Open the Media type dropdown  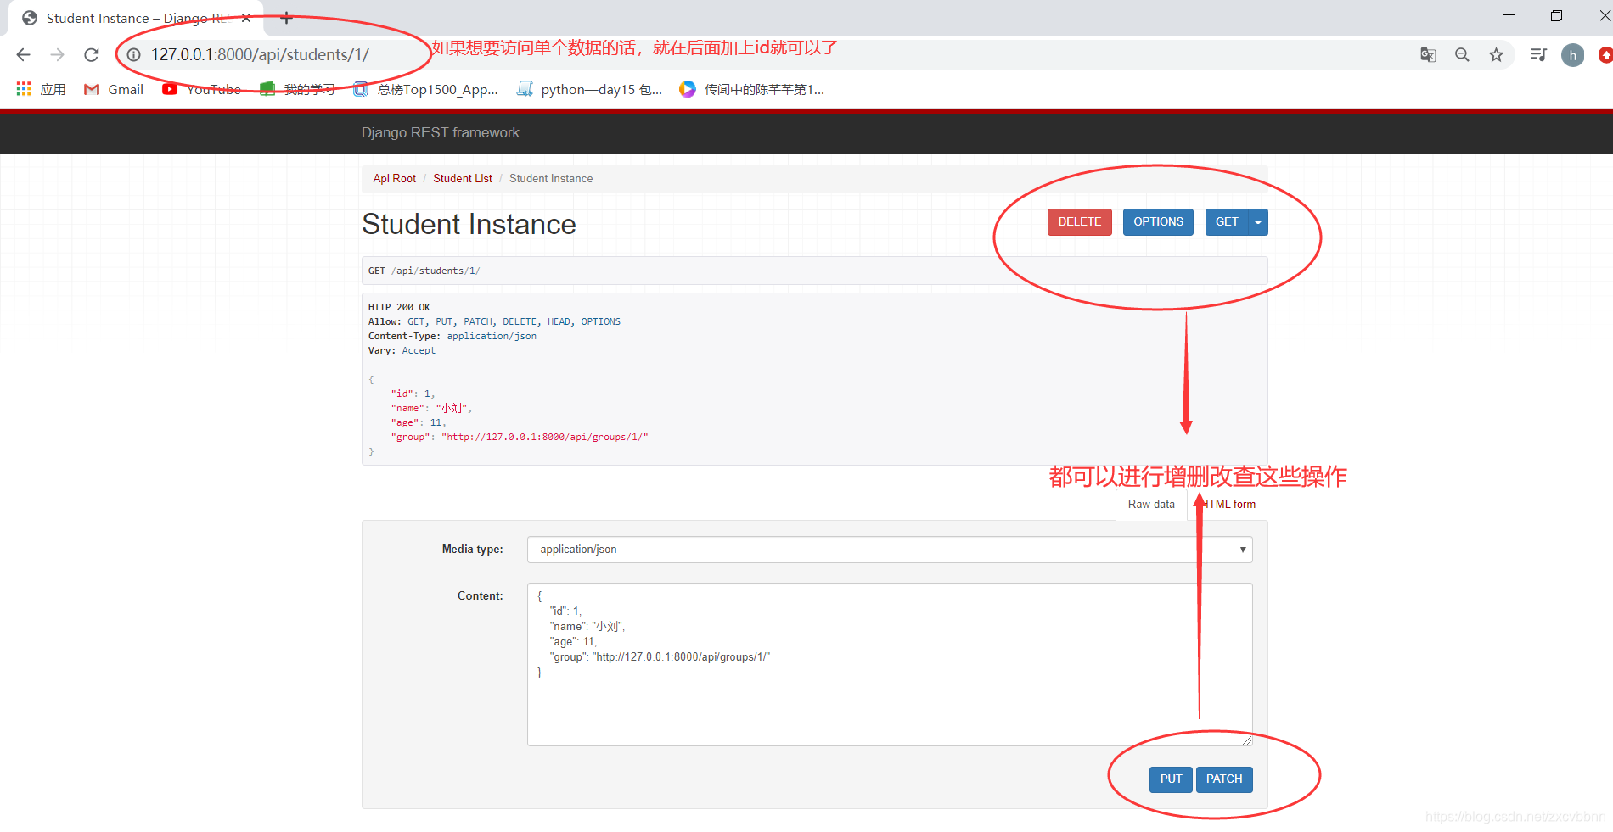[x=890, y=550]
